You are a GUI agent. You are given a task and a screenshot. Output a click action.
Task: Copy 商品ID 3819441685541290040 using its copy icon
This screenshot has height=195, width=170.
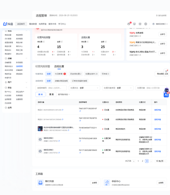point(62,119)
